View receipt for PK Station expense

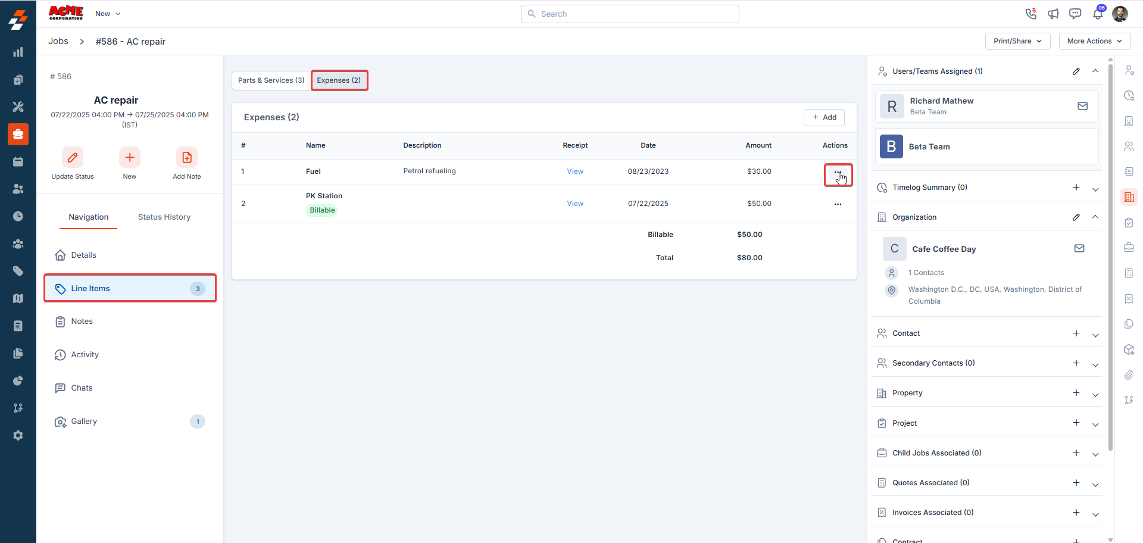575,204
